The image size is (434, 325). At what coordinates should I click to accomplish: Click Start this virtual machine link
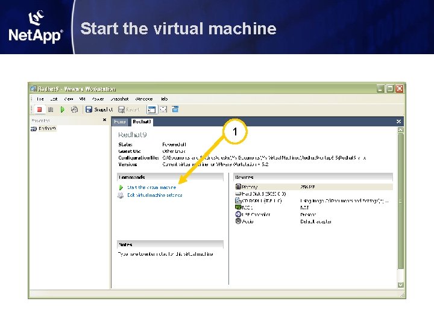tap(152, 187)
